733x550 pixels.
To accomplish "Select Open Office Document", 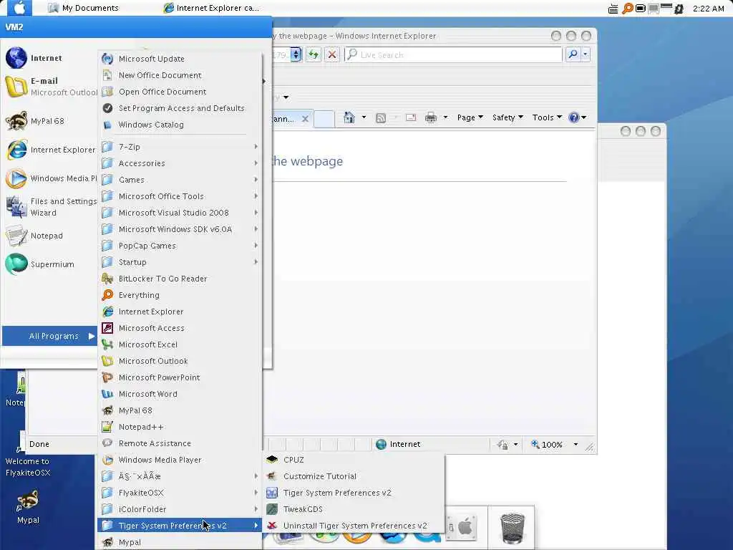I will (x=180, y=92).
